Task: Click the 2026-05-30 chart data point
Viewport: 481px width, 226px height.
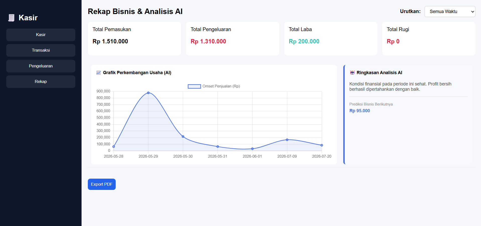Action: 183,137
